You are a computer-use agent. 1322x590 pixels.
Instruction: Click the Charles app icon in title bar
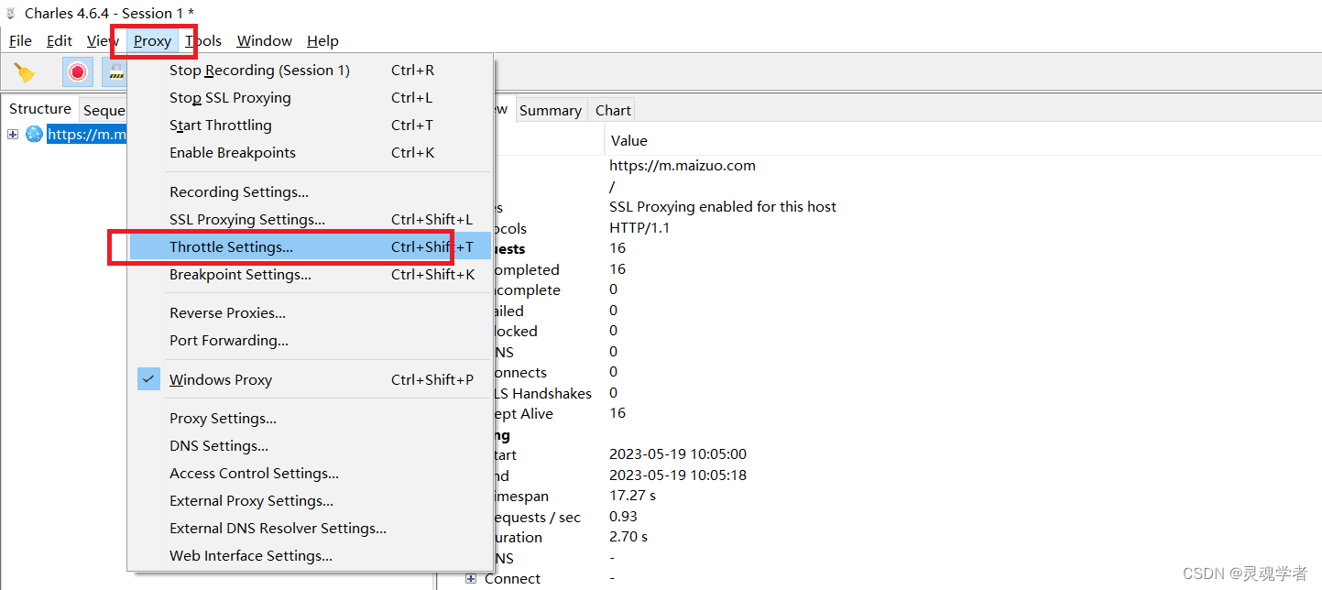point(11,13)
